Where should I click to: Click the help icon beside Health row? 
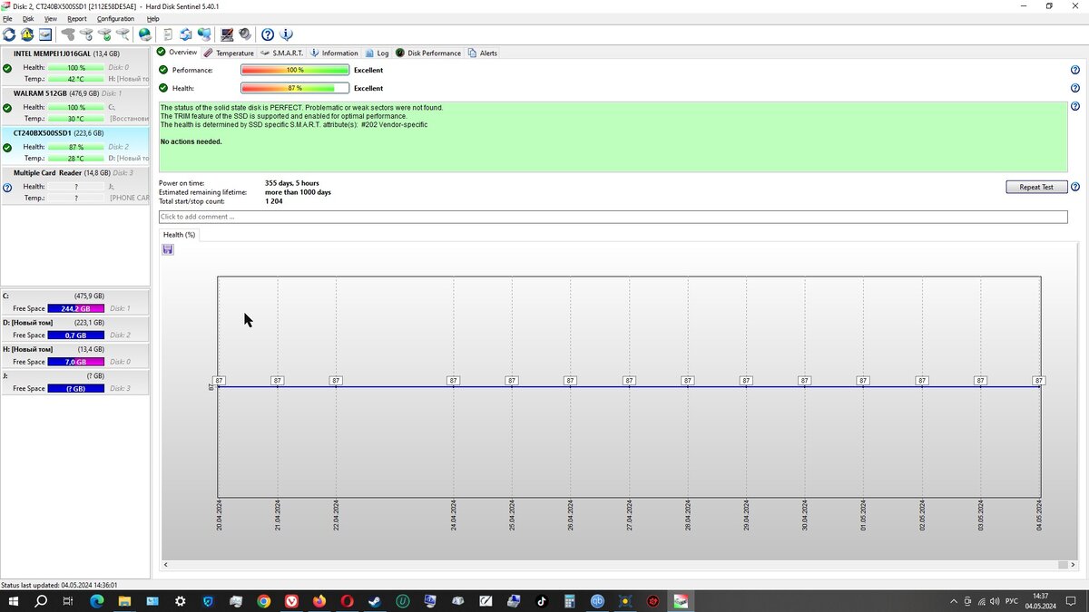[1075, 88]
